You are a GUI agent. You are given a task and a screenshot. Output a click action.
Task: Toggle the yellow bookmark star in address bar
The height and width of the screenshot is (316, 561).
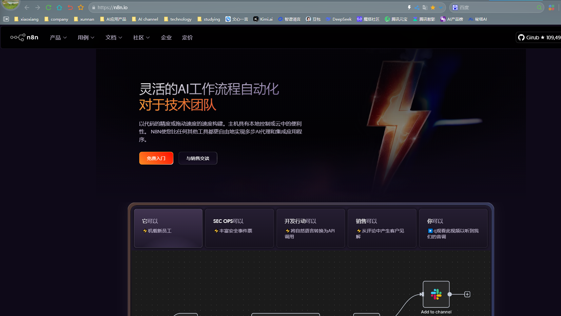(x=433, y=8)
